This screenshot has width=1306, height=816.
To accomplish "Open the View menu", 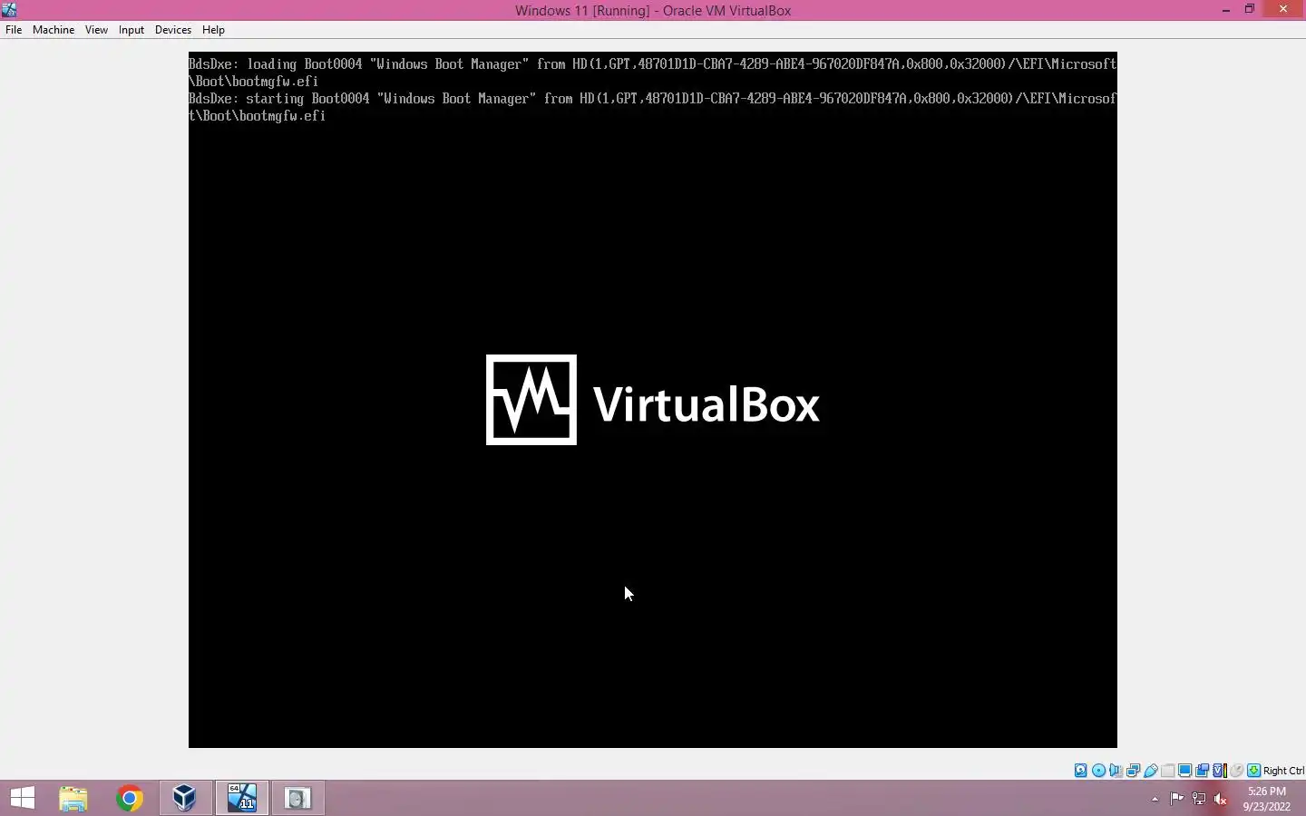I will (96, 30).
